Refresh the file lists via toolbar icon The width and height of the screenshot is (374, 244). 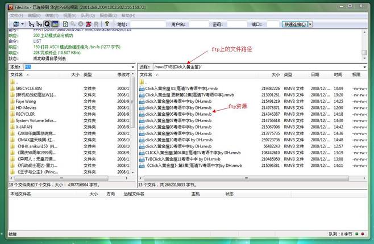point(65,24)
